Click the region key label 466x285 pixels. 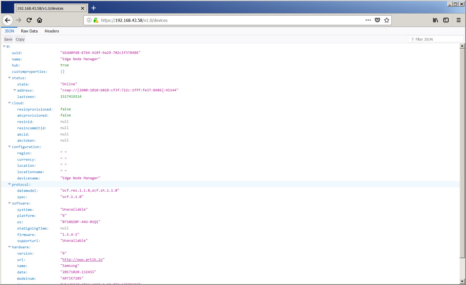pos(25,153)
